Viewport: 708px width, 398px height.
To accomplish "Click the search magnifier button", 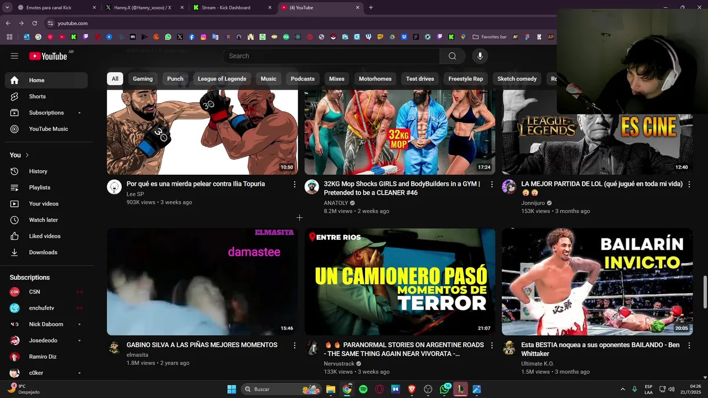I will [452, 56].
